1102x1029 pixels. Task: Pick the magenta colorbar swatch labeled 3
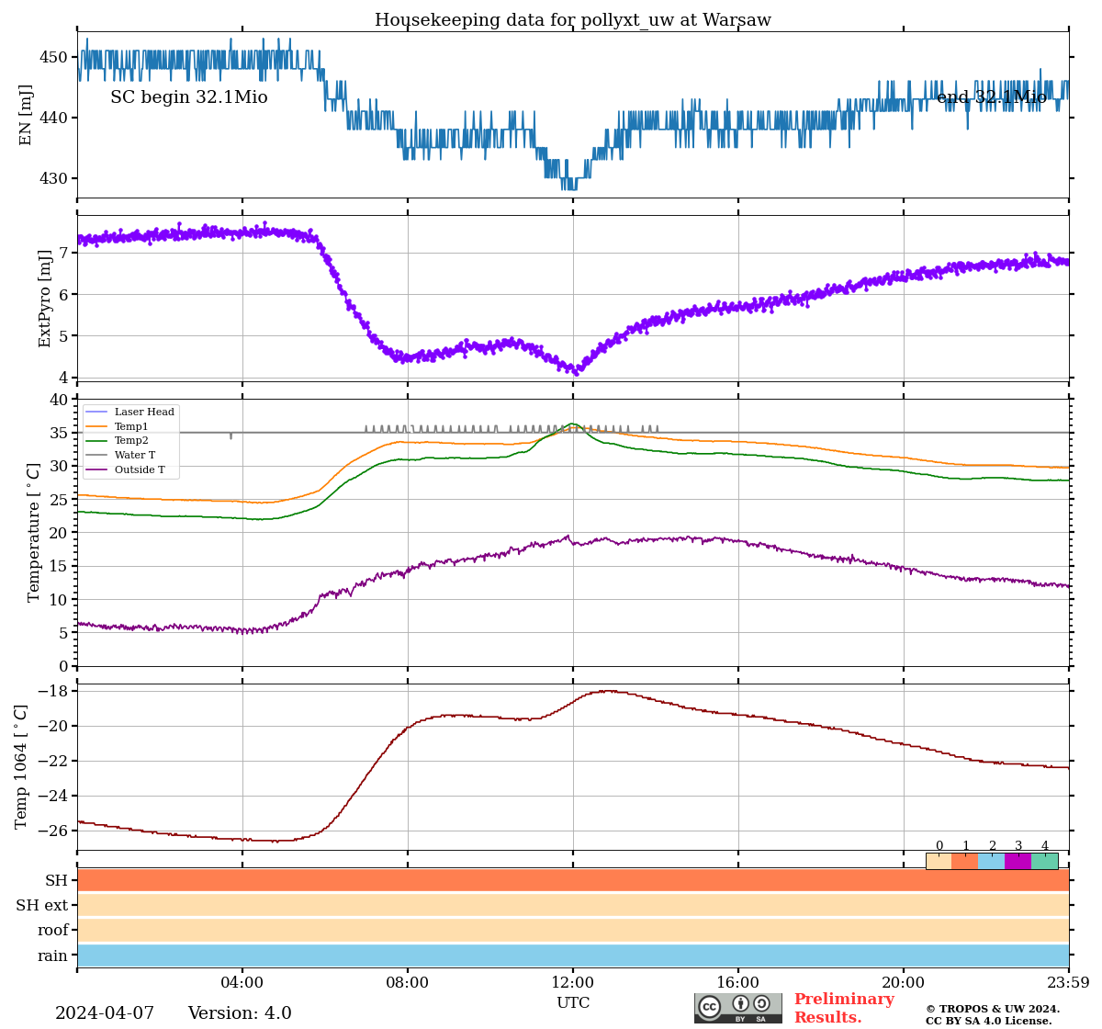pyautogui.click(x=1018, y=861)
